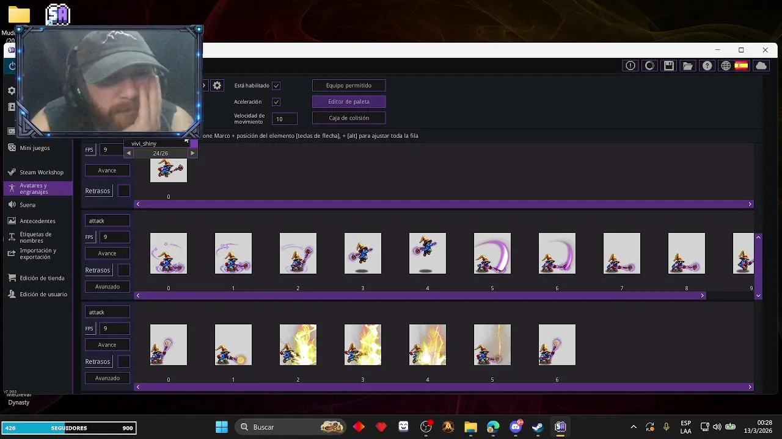Click the Caja de colisión button
Image resolution: width=782 pixels, height=439 pixels.
tap(349, 118)
